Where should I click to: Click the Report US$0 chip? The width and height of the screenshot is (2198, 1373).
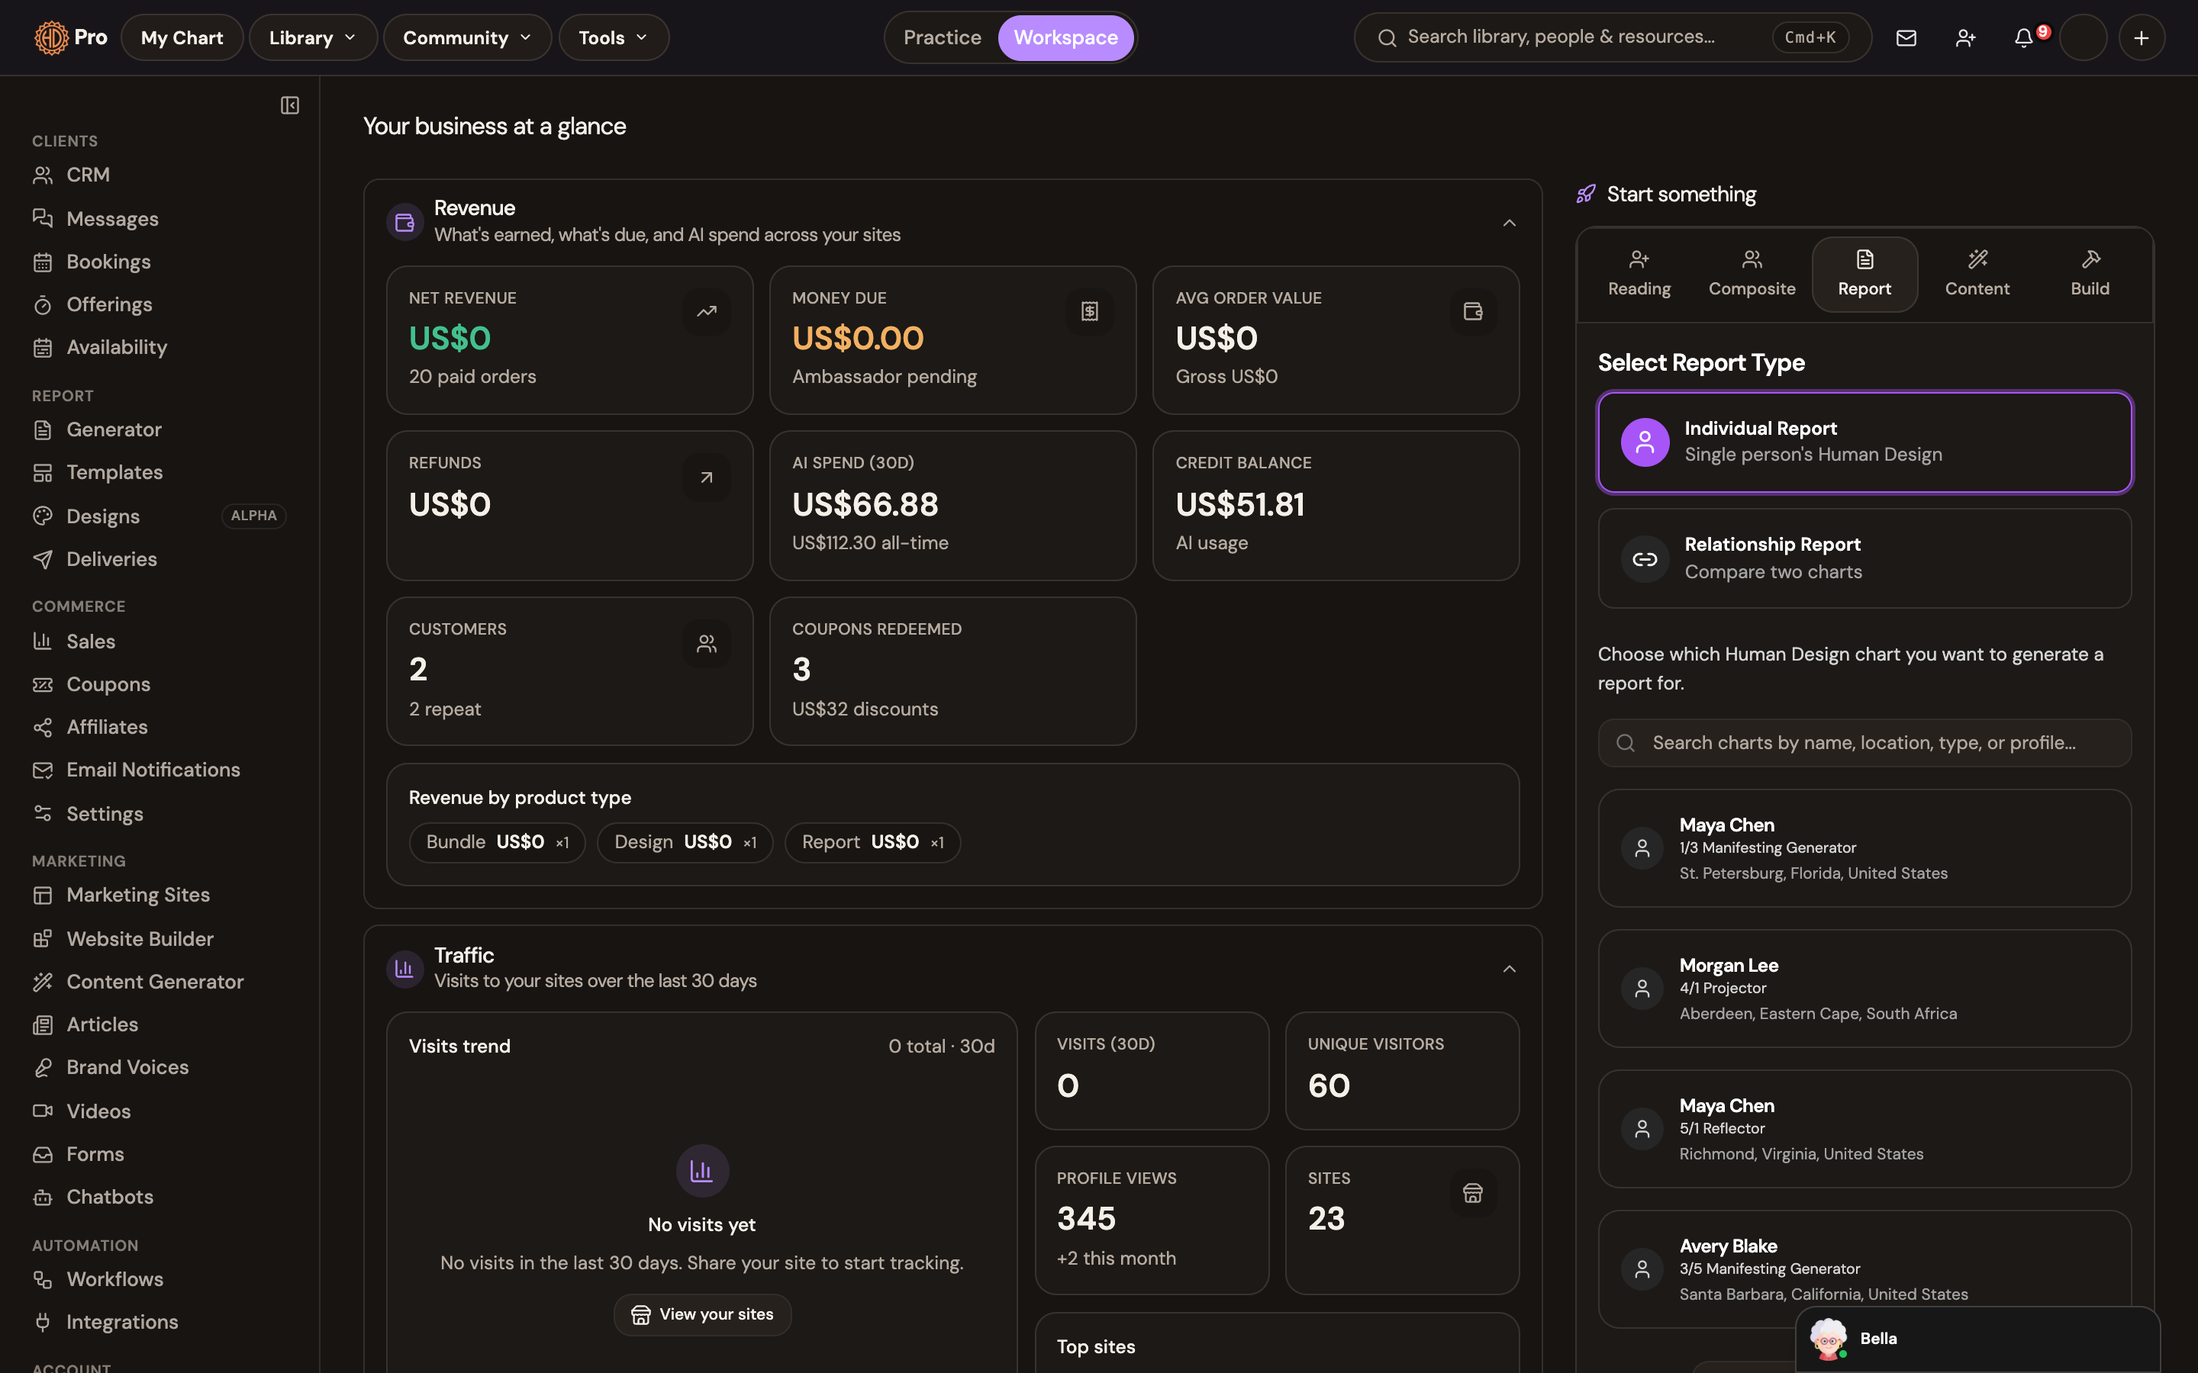click(872, 842)
